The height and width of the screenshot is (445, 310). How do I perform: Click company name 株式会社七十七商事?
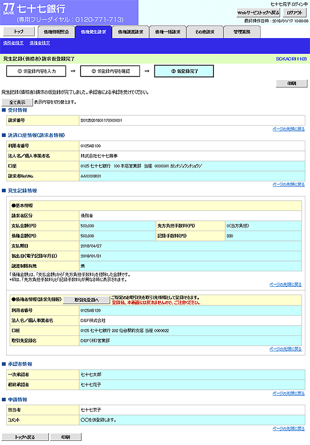[99, 156]
